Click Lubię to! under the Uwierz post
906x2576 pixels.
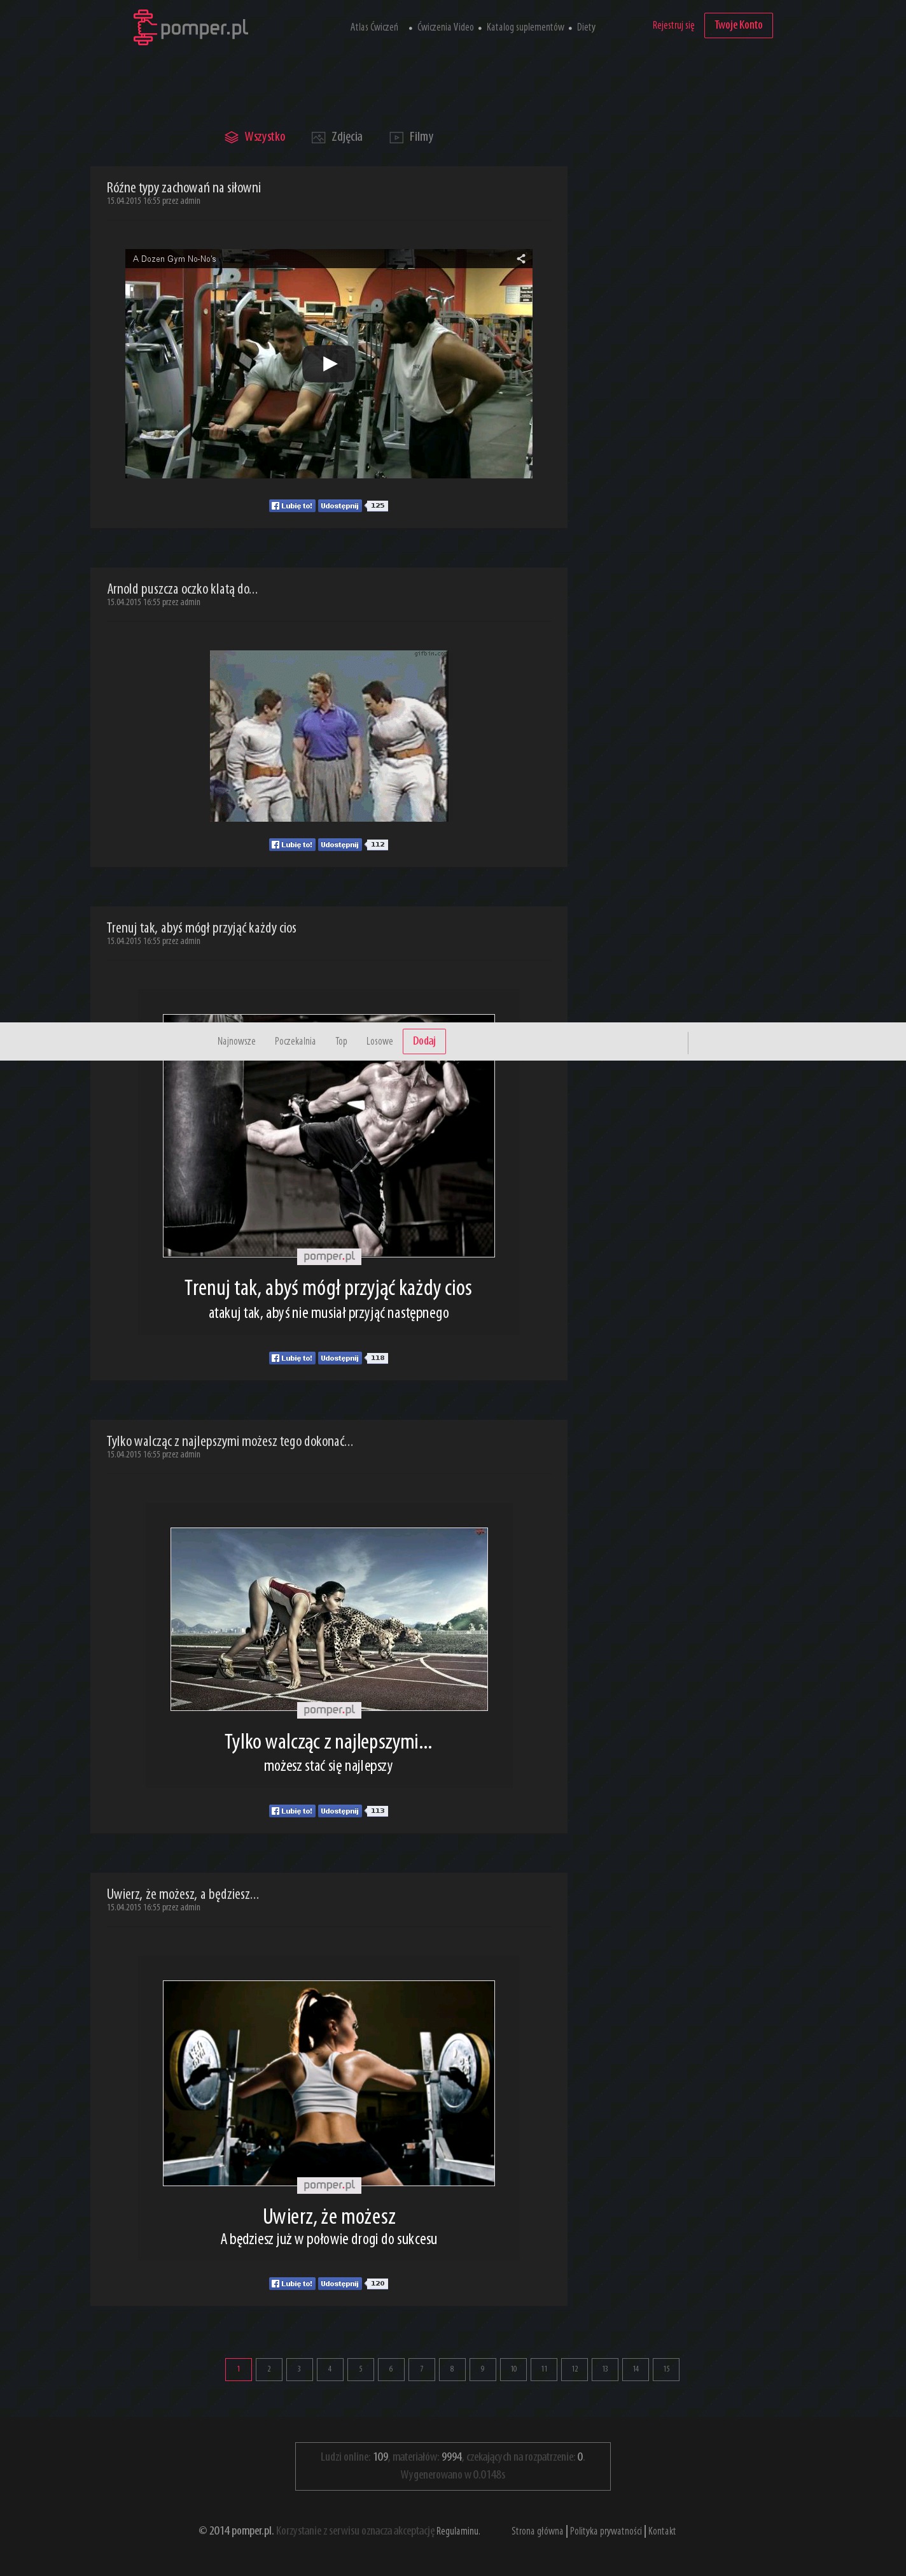coord(291,2283)
